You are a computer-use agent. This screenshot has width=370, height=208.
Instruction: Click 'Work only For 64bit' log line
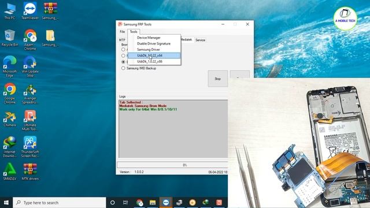tap(148, 109)
